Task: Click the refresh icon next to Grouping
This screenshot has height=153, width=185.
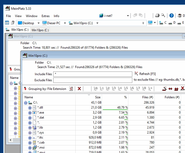Action: point(71,89)
